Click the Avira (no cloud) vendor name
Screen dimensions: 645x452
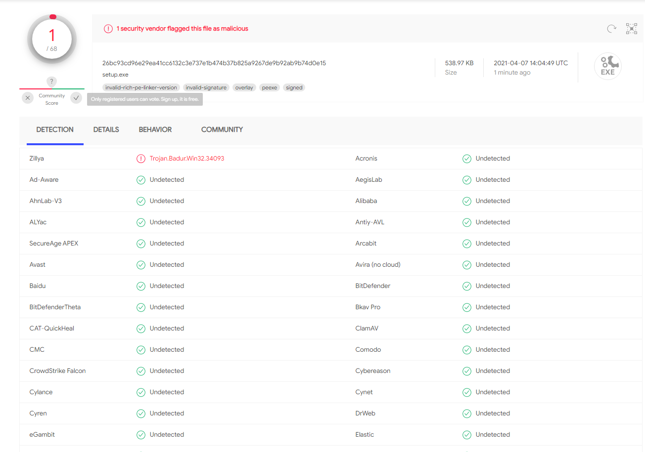(378, 265)
